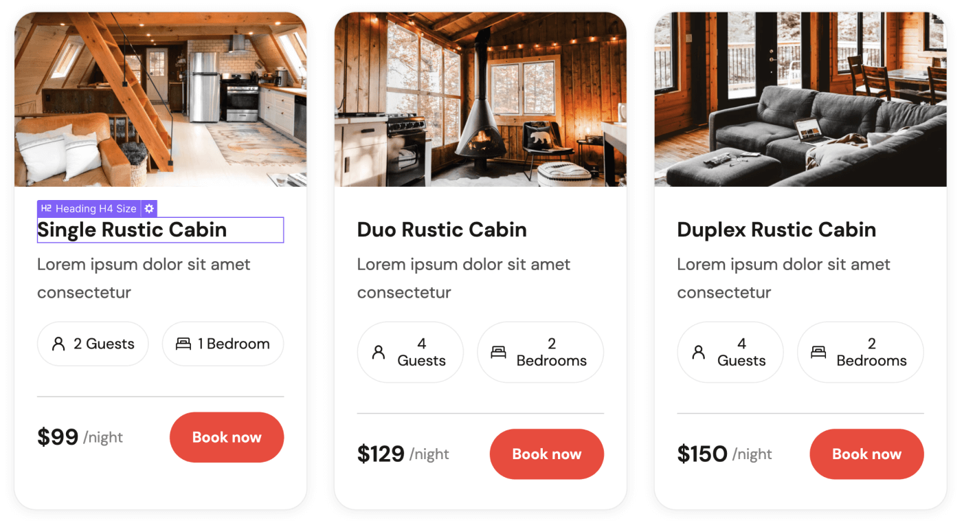Viewport: 964px width, 521px height.
Task: Click the lorem ipsum description on the first card
Action: tap(143, 277)
